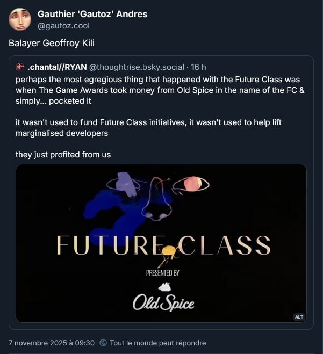Visit the @gautoz.cool handle link
This screenshot has width=323, height=354.
tap(63, 25)
